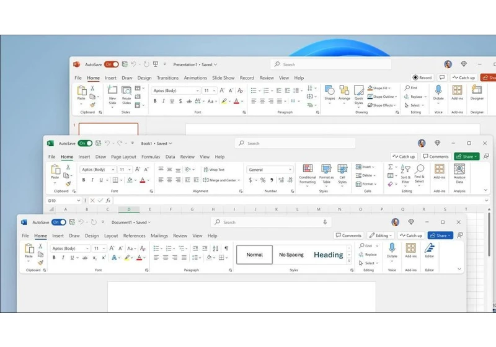Screen dimensions: 496x347
Task: Collapse the Excel ribbon chevron
Action: tap(485, 190)
